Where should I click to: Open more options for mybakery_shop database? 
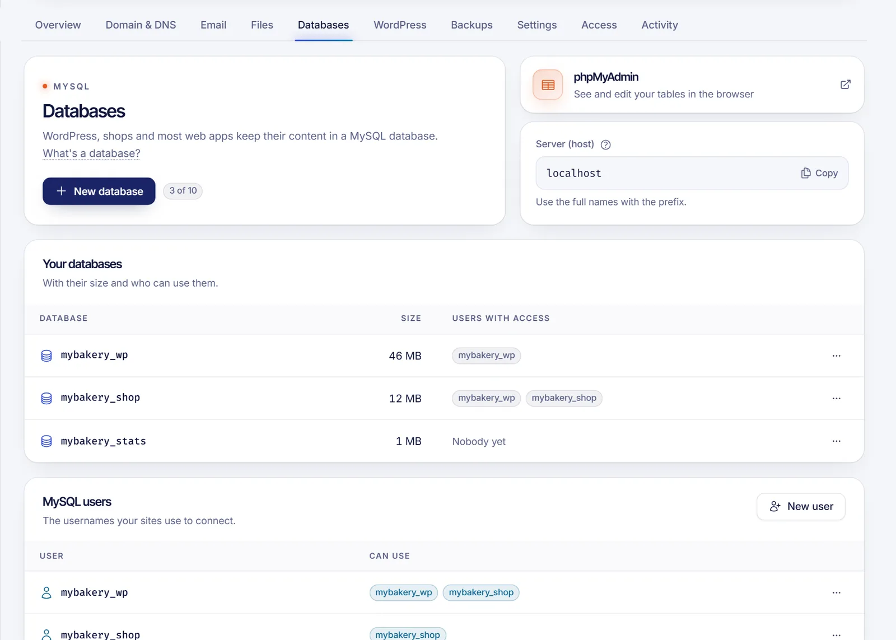[x=836, y=398]
